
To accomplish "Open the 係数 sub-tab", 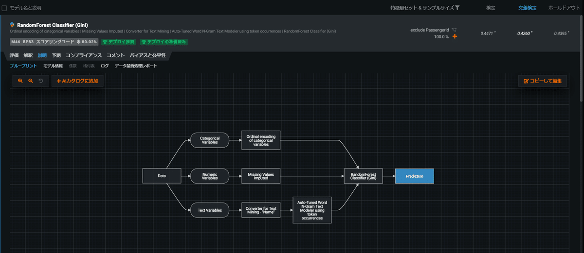I will pyautogui.click(x=73, y=66).
